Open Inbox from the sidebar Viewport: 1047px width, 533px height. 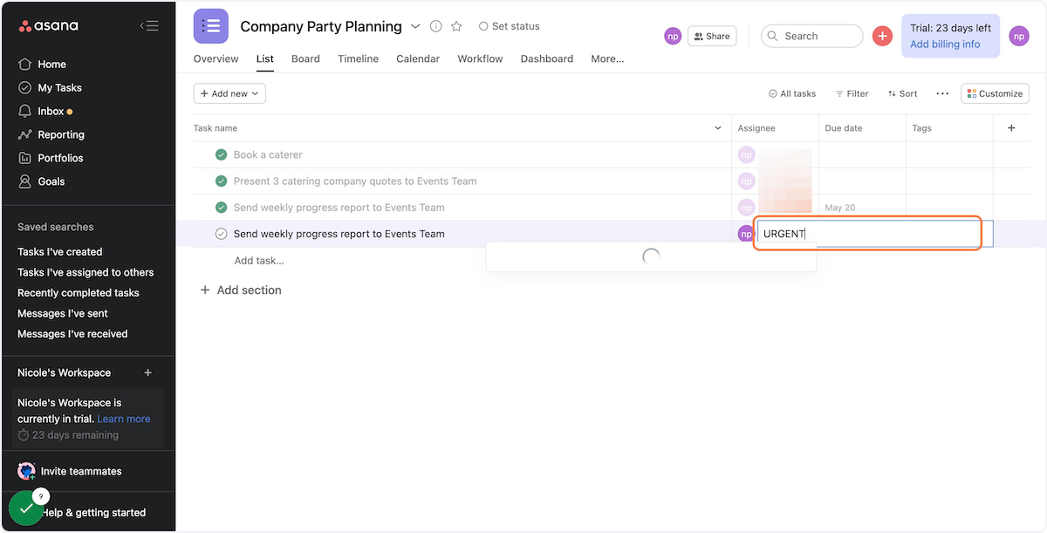(51, 111)
